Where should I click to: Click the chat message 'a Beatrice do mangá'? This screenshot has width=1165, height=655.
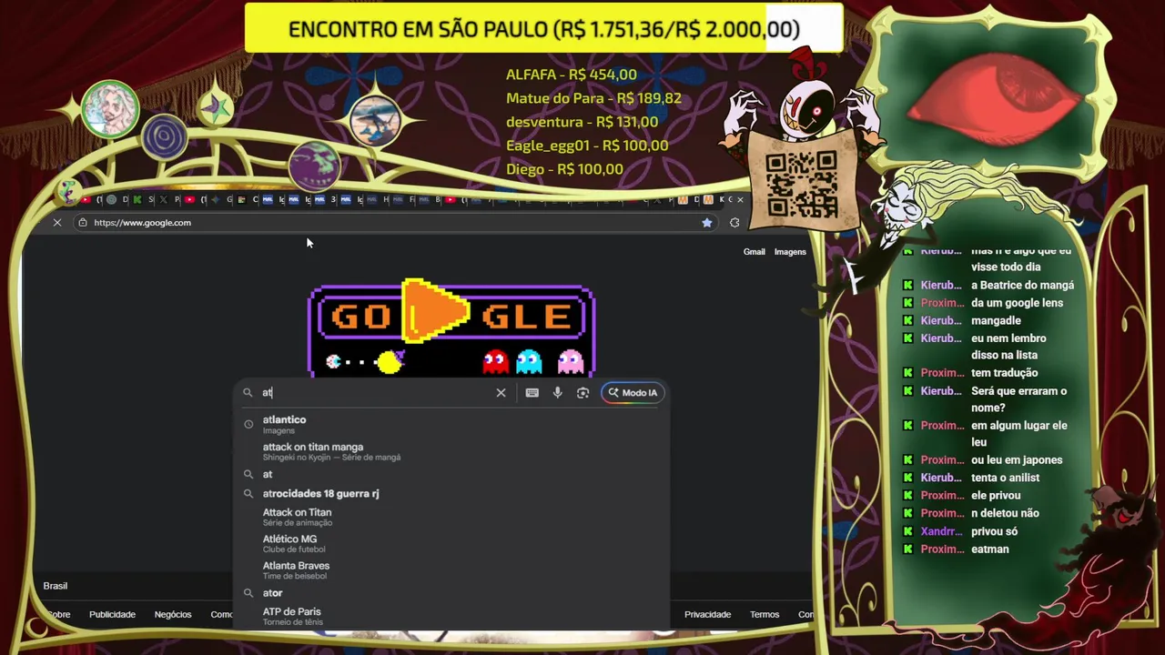(1022, 285)
